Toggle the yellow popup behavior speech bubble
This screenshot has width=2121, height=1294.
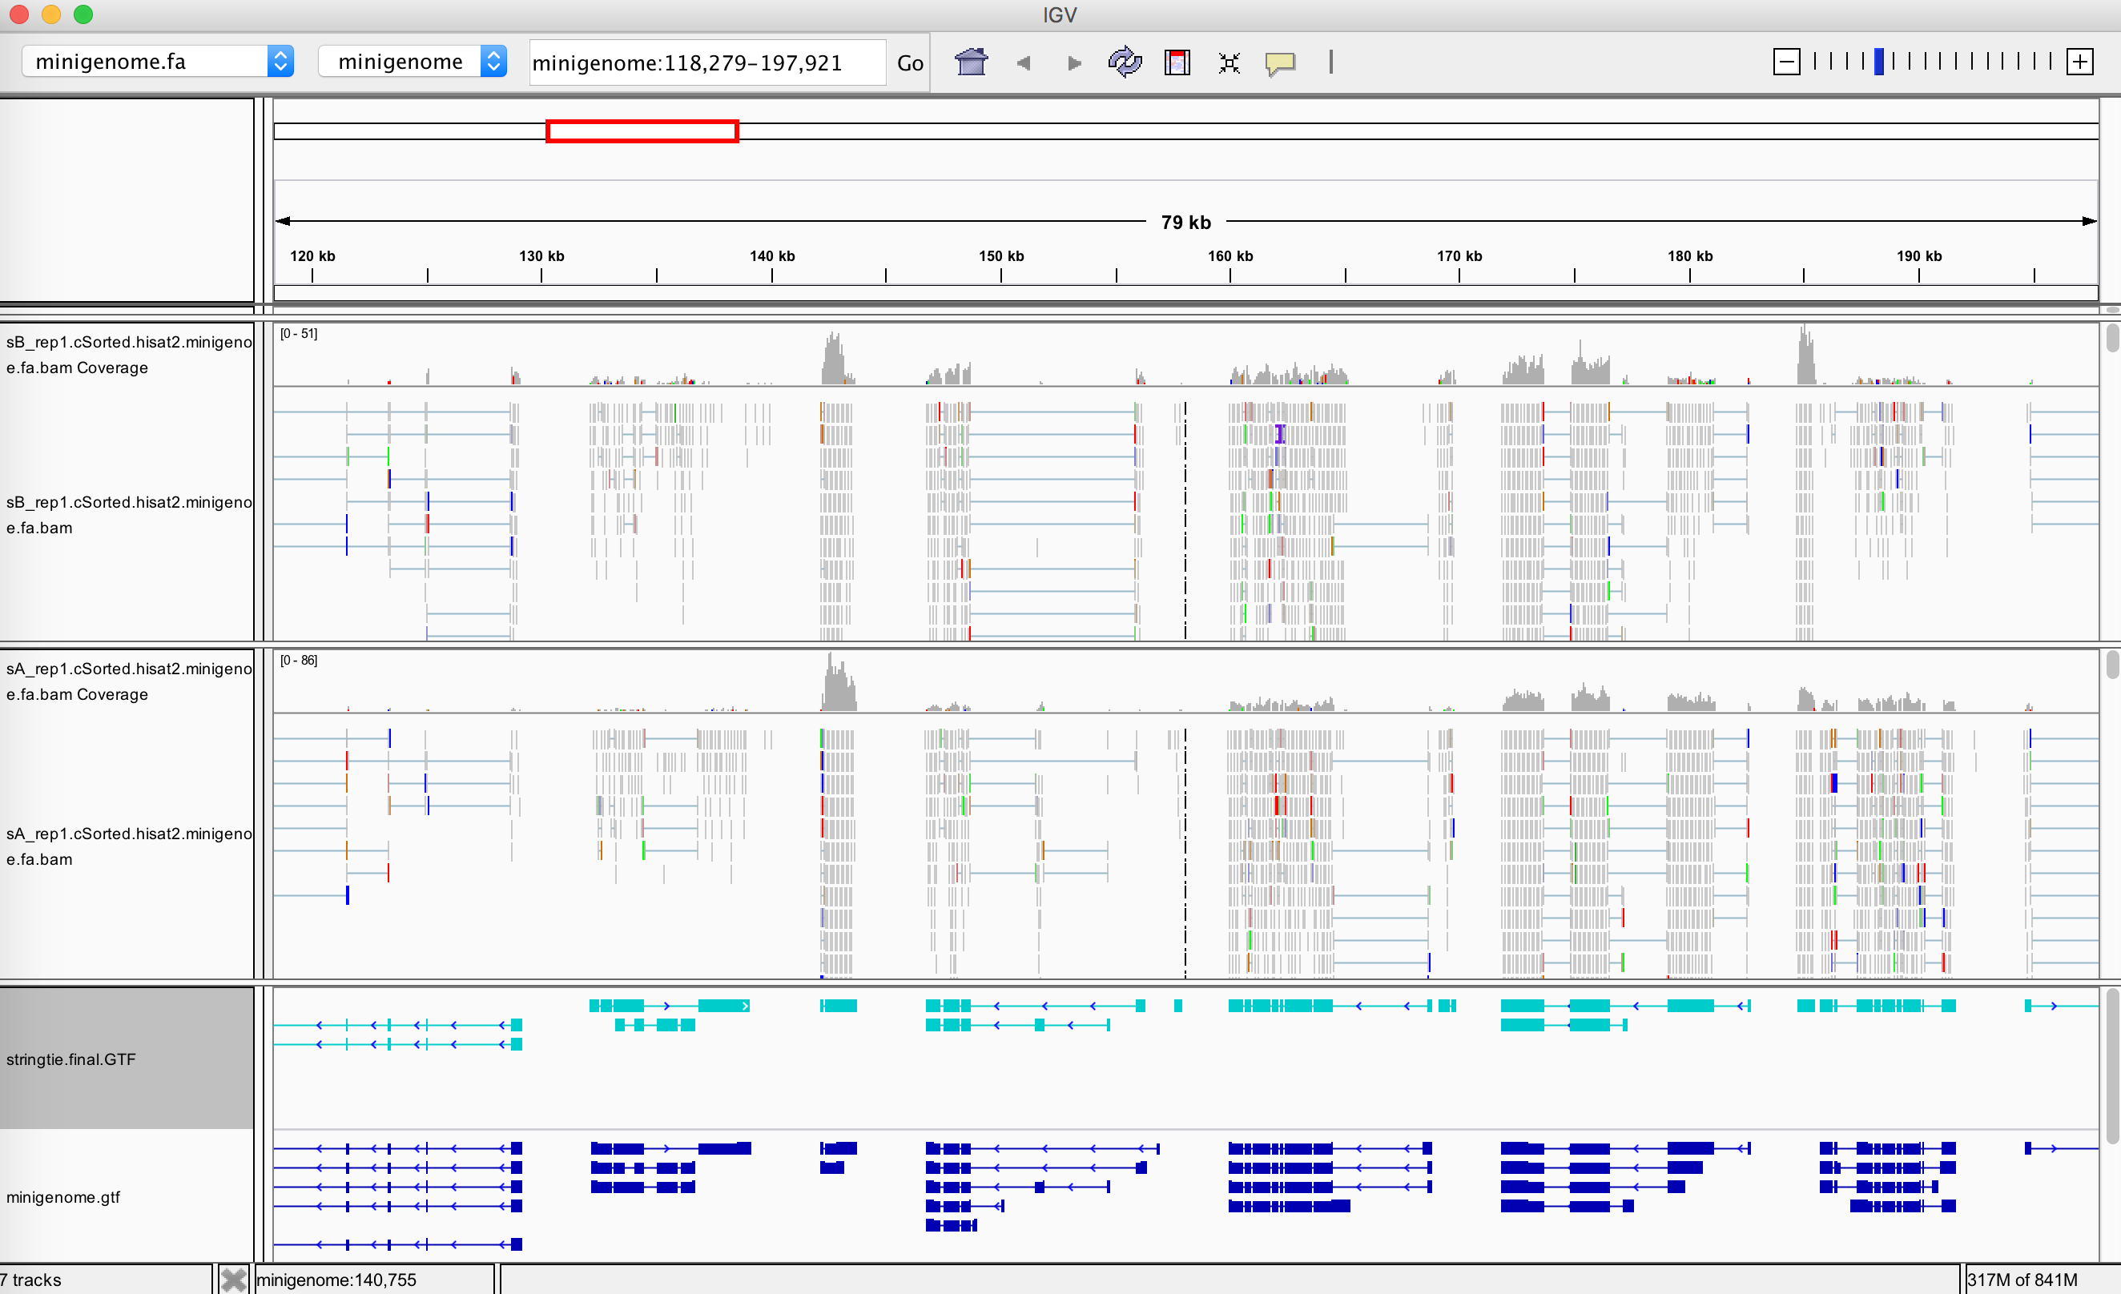click(1280, 62)
